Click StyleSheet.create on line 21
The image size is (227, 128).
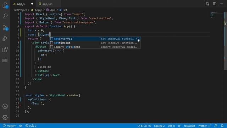[63, 95]
